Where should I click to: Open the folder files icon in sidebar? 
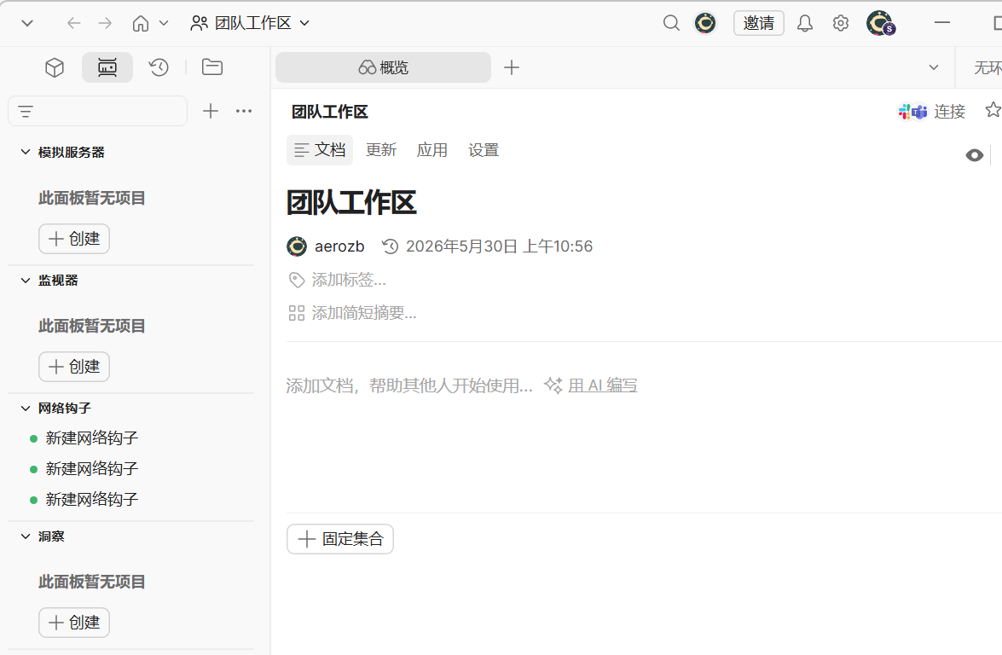point(212,67)
